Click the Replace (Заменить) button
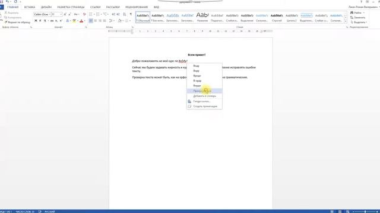This screenshot has height=213, width=380. pos(357,17)
